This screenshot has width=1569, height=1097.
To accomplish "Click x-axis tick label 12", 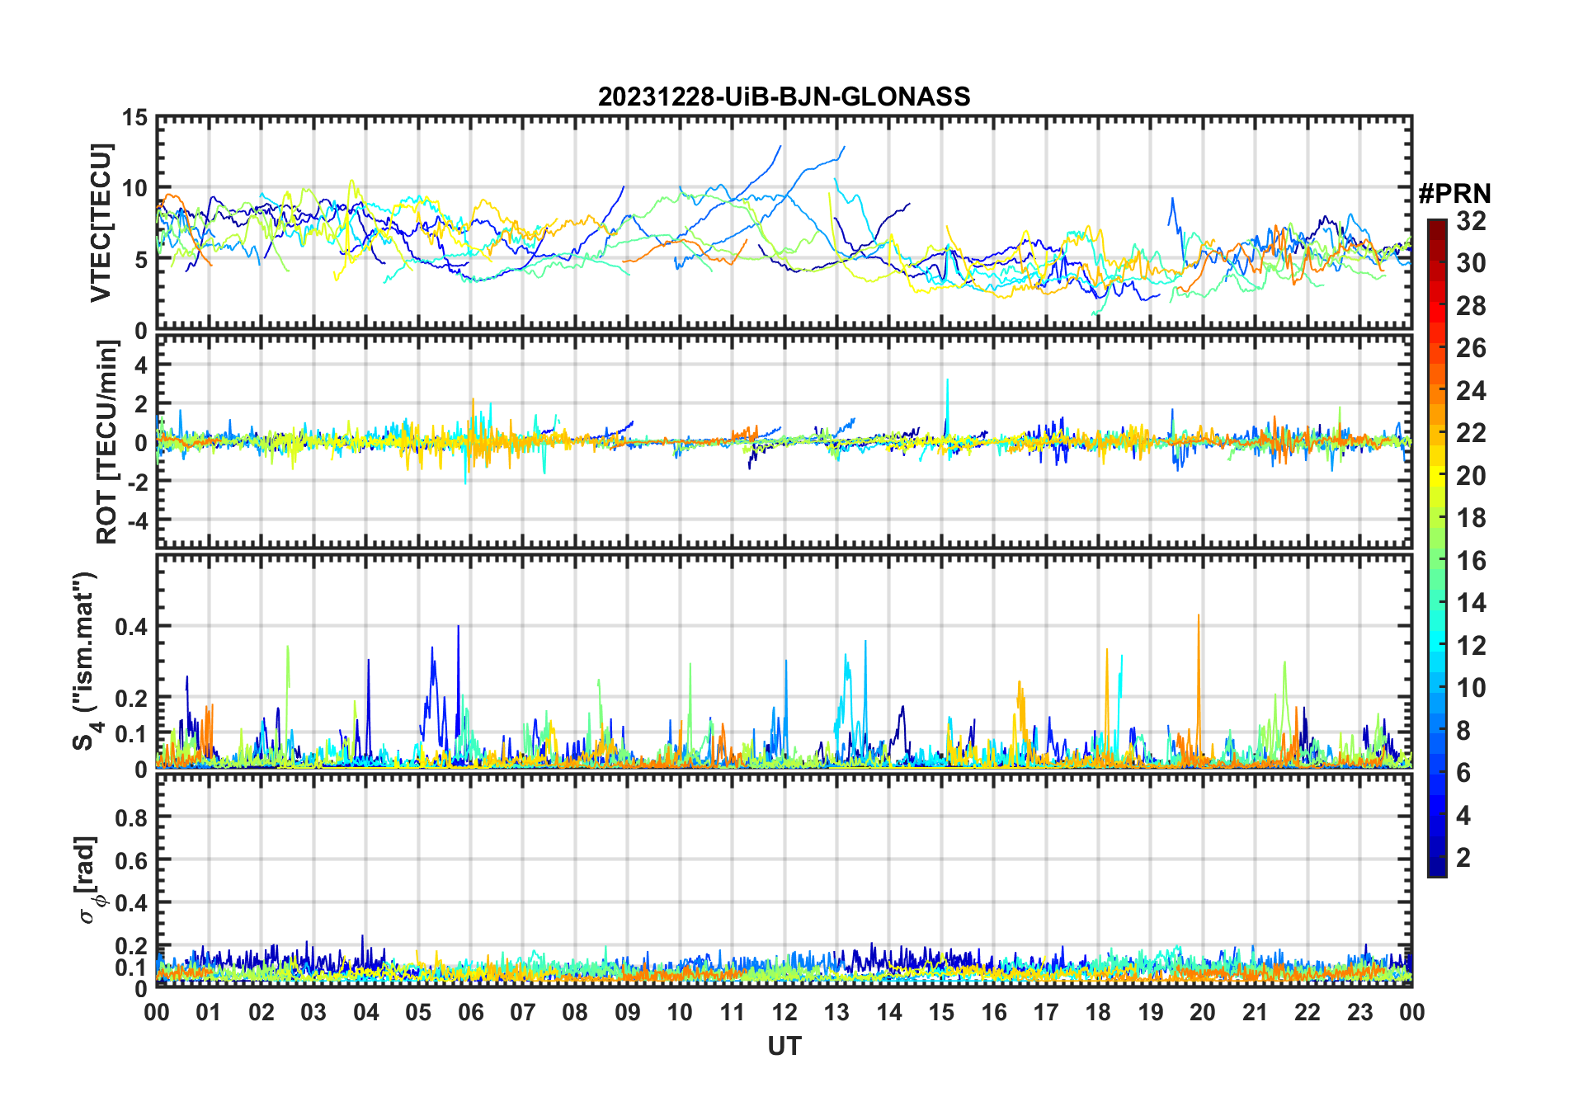I will (x=784, y=1012).
